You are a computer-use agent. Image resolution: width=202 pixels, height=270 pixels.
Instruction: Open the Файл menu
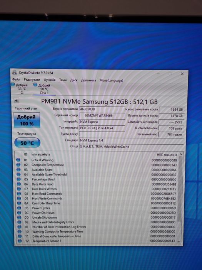(x=16, y=79)
